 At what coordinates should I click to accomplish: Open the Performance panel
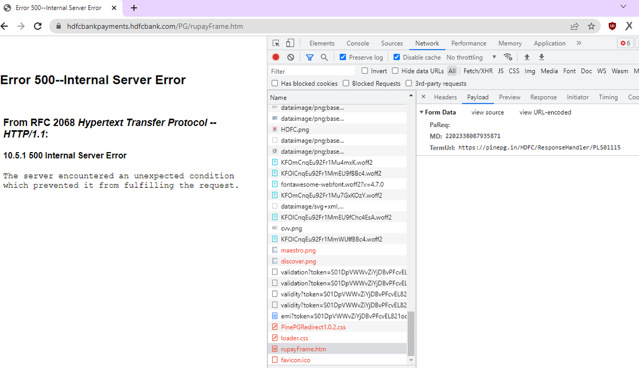click(469, 43)
